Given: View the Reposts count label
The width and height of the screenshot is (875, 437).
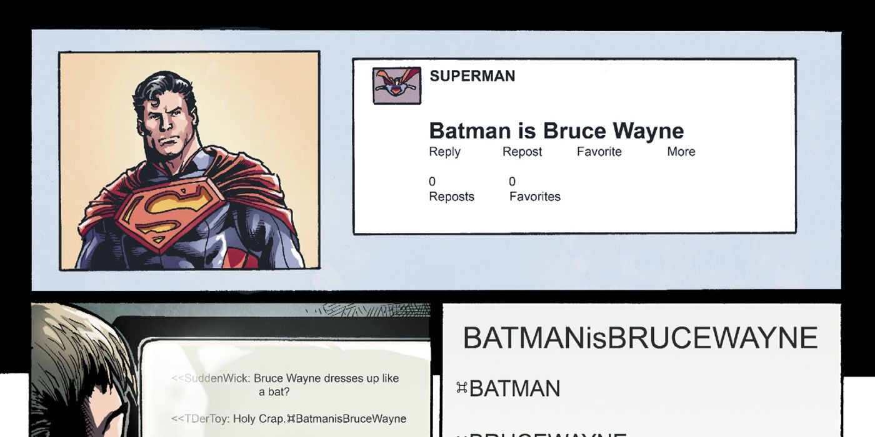Looking at the screenshot, I should pos(451,197).
